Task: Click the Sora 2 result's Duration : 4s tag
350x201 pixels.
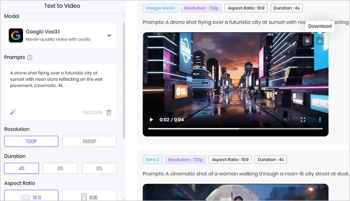Action: (x=271, y=160)
